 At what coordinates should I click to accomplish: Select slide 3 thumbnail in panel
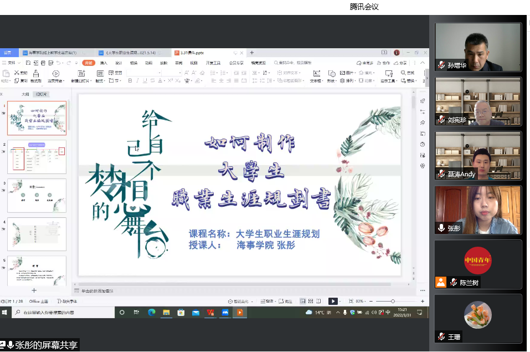click(x=37, y=195)
